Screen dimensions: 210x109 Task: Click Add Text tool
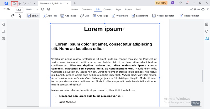tap(50, 16)
